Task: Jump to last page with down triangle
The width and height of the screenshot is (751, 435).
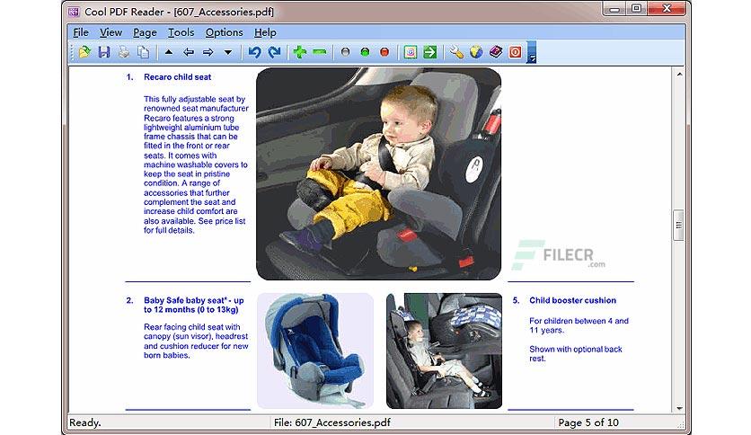Action: (x=228, y=52)
